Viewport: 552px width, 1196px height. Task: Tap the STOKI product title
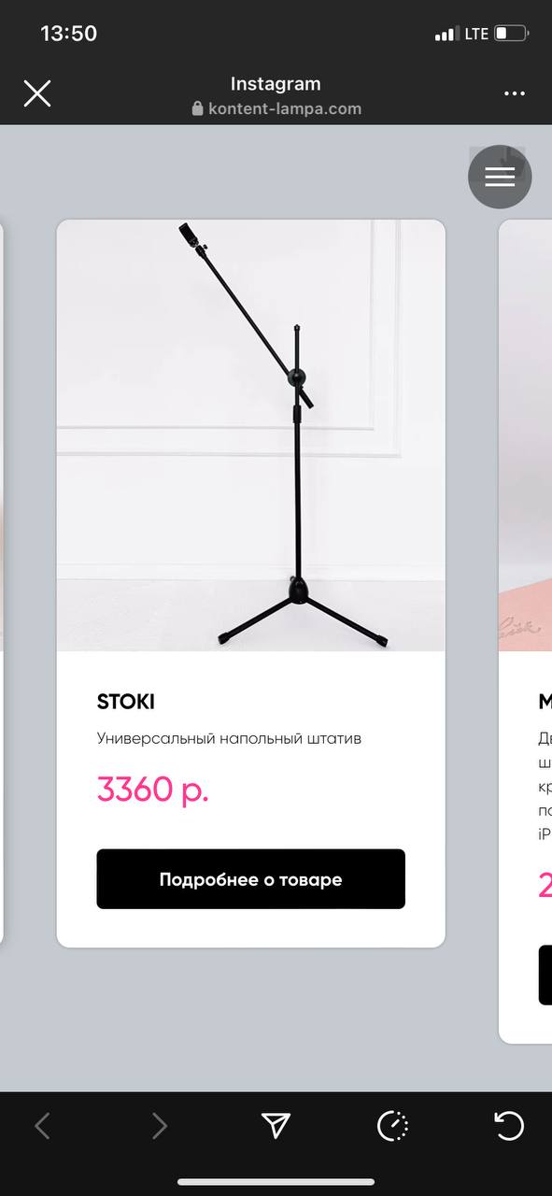(126, 702)
